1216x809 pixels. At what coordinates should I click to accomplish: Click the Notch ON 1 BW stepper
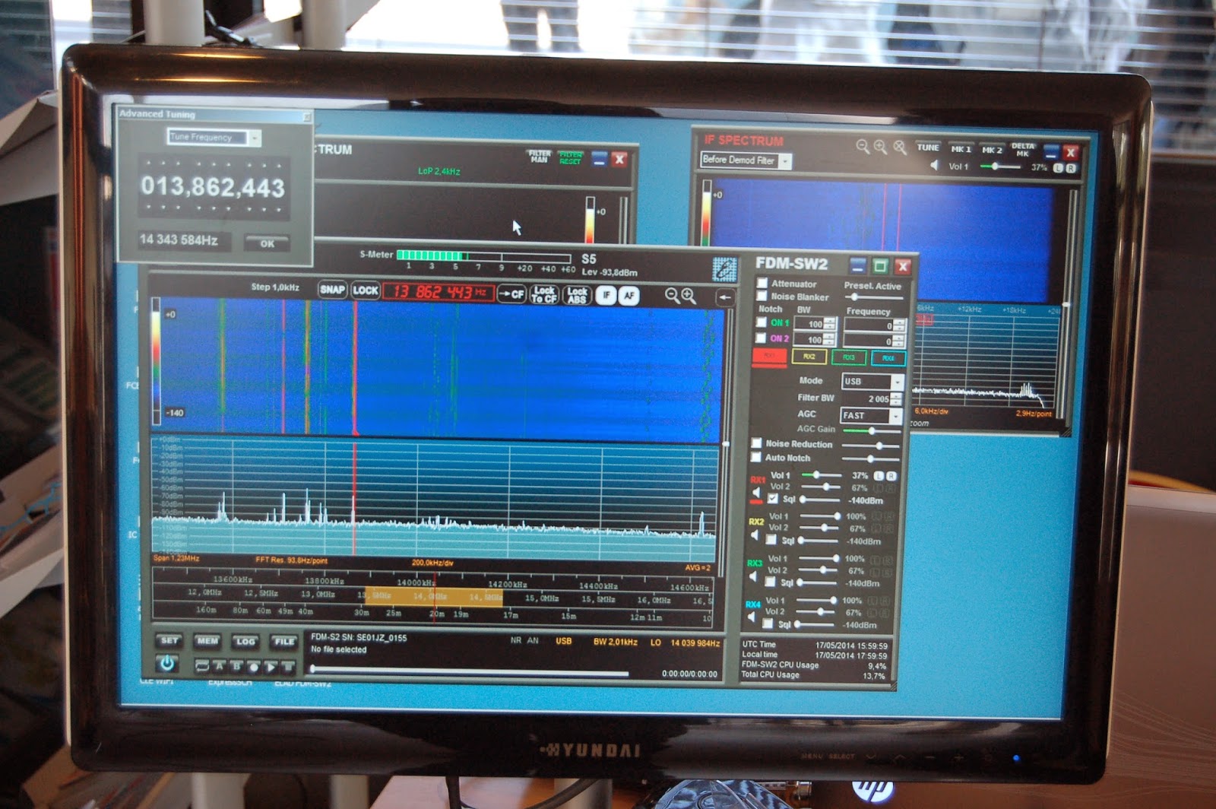tap(830, 324)
